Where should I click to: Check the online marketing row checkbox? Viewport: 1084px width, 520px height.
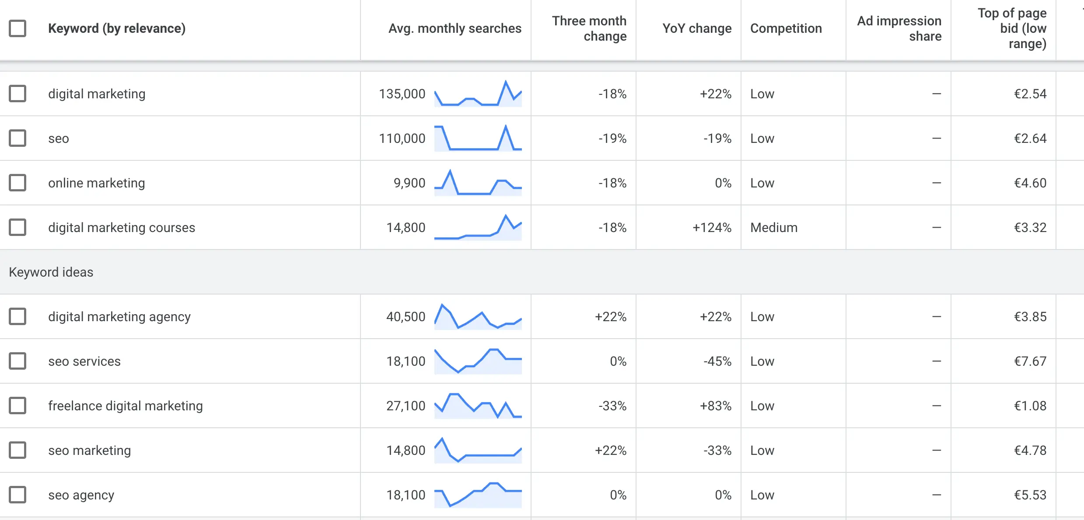[x=17, y=183]
